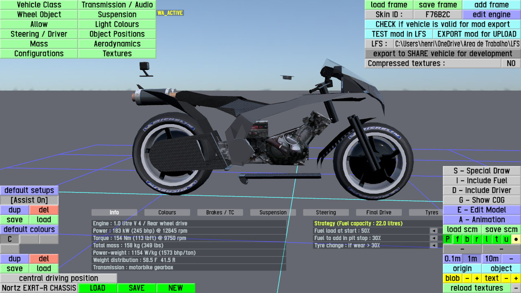Click the C colour slot button
521x293 pixels.
coord(10,239)
